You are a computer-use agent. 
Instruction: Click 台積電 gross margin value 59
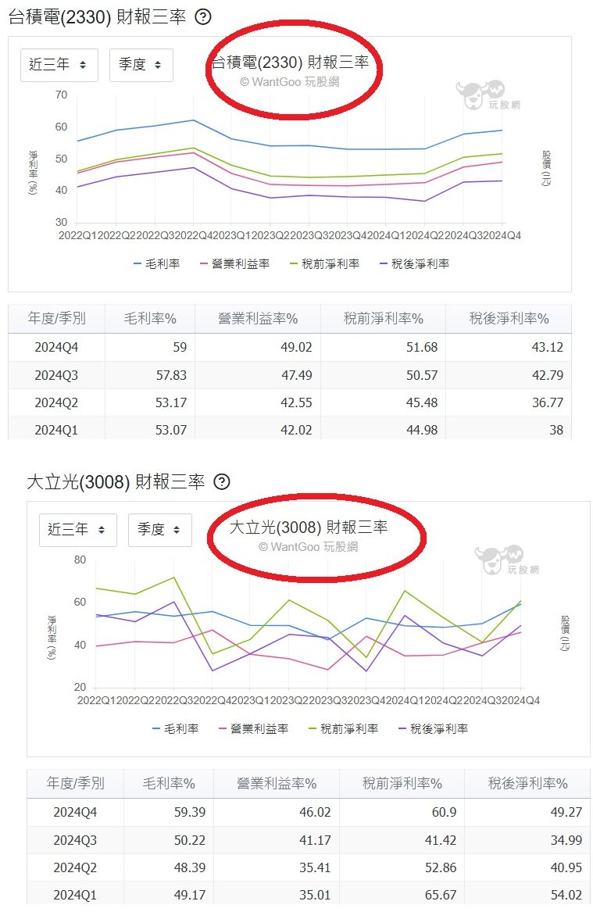[180, 347]
